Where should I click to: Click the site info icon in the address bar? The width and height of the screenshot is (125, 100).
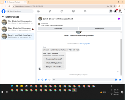click(x=13, y=6)
